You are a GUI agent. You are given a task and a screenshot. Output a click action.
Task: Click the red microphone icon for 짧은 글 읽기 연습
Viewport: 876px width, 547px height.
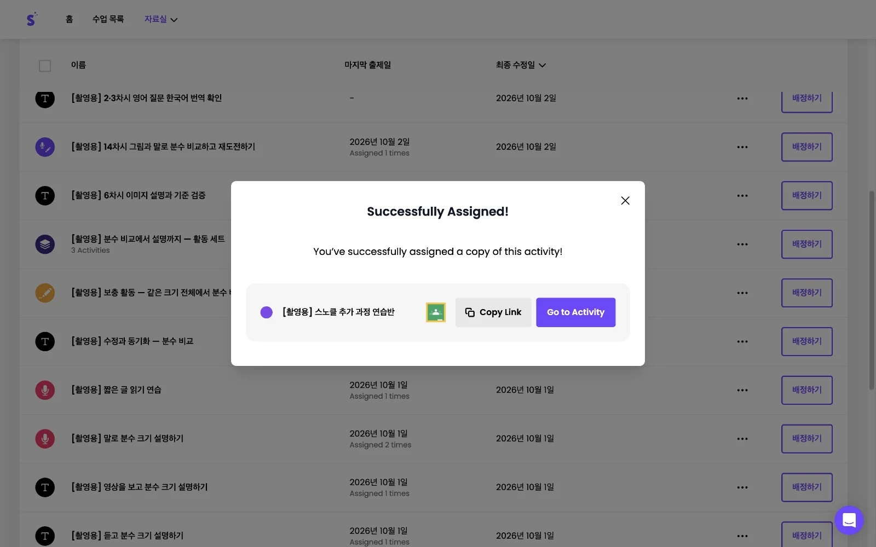click(x=45, y=391)
